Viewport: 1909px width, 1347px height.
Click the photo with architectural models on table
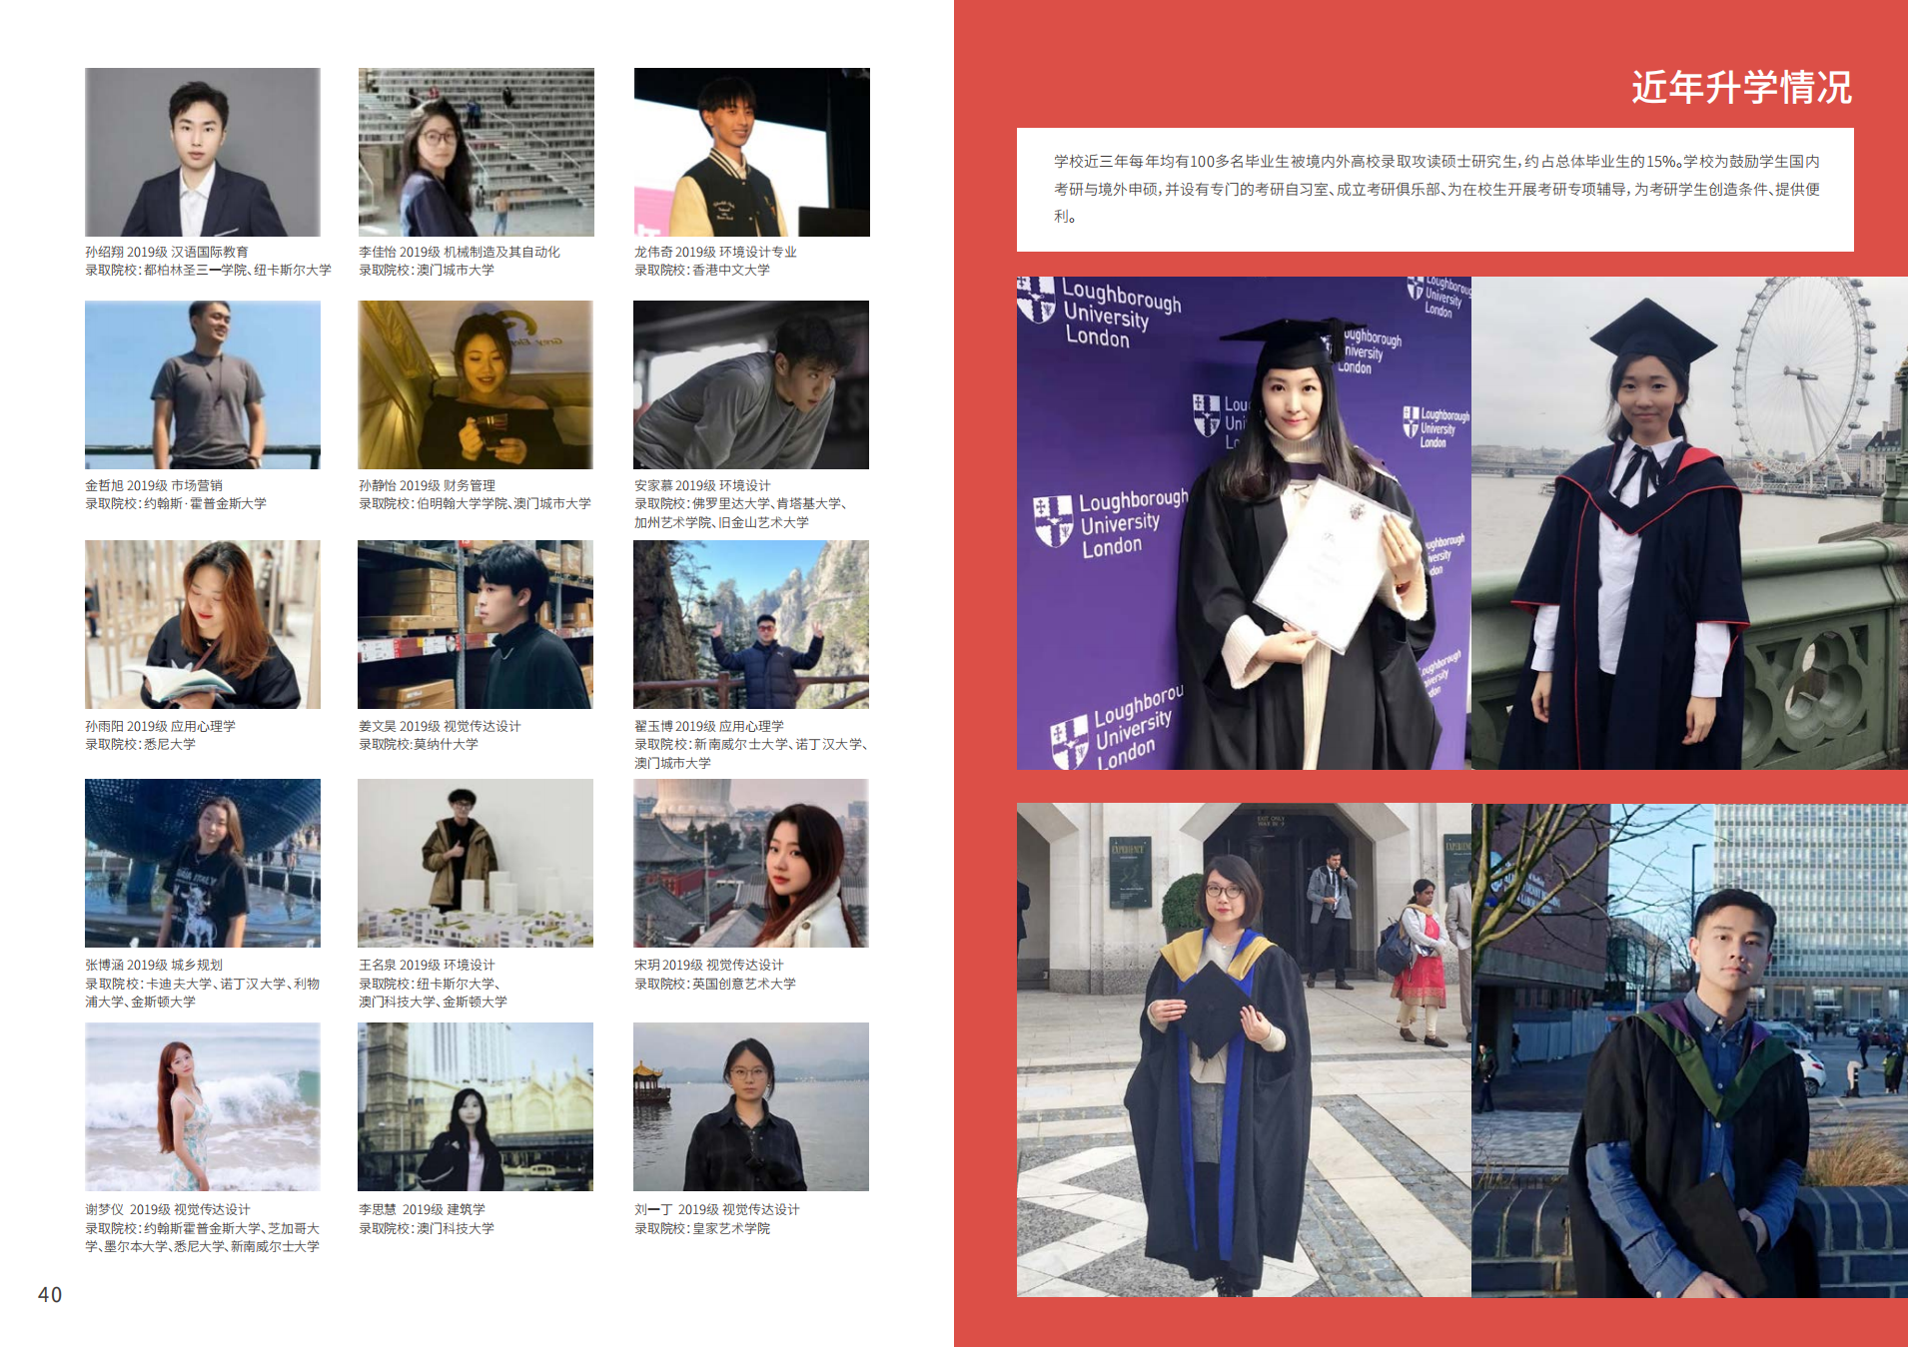[476, 863]
